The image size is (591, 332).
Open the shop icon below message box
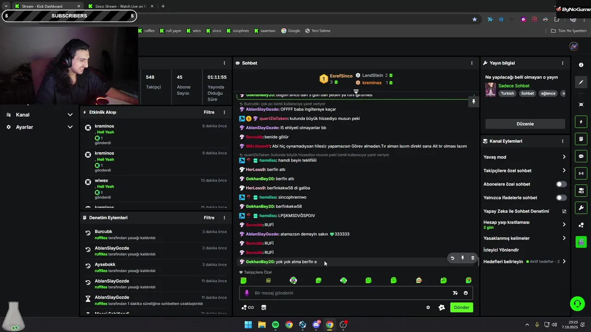[264, 308]
